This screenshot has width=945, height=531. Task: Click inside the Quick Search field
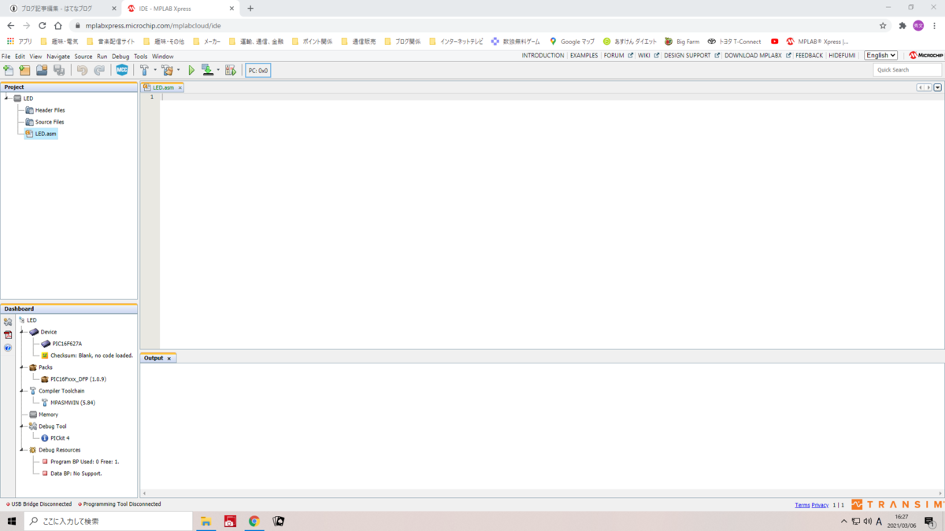click(906, 69)
